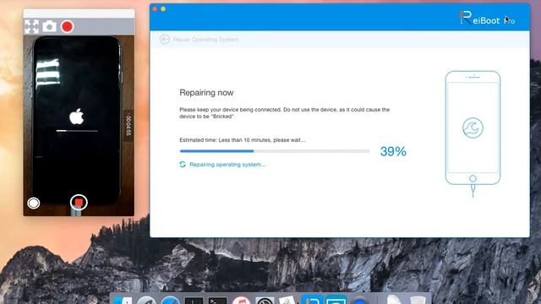Go back using the circled arrow icon

point(165,40)
